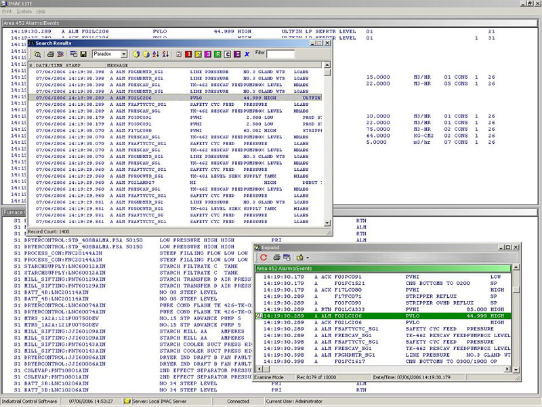Sort results ascending with the A-Z icon
The width and height of the screenshot is (542, 407).
[157, 54]
